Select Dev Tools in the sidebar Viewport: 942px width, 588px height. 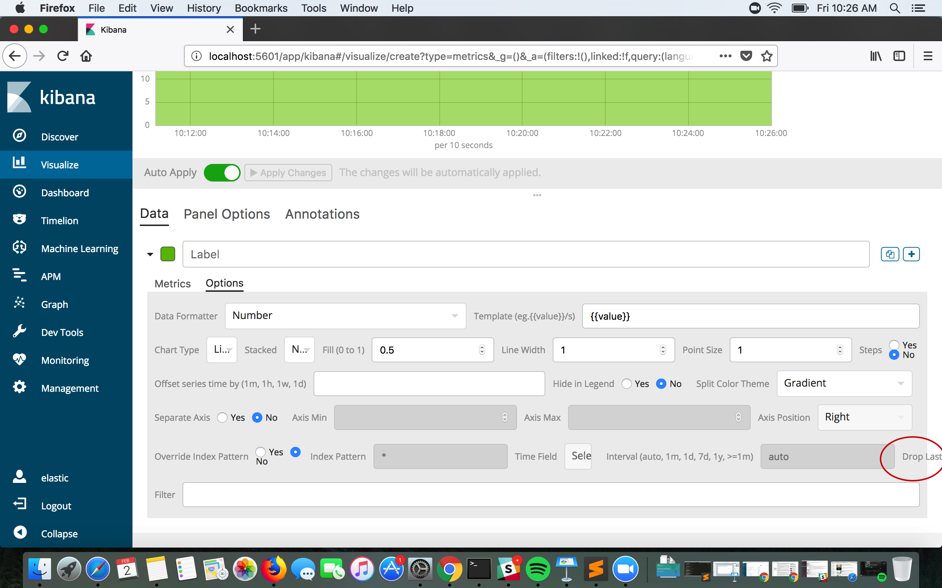[x=61, y=333]
